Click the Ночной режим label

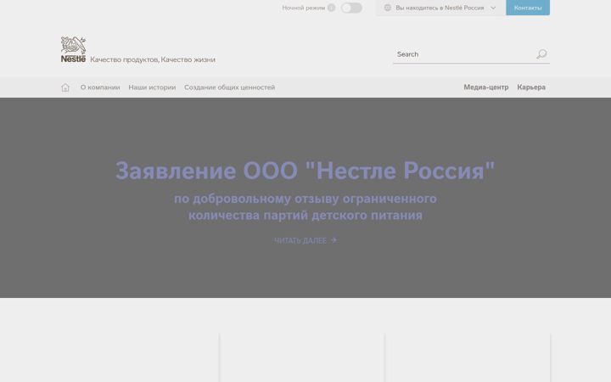(x=304, y=8)
